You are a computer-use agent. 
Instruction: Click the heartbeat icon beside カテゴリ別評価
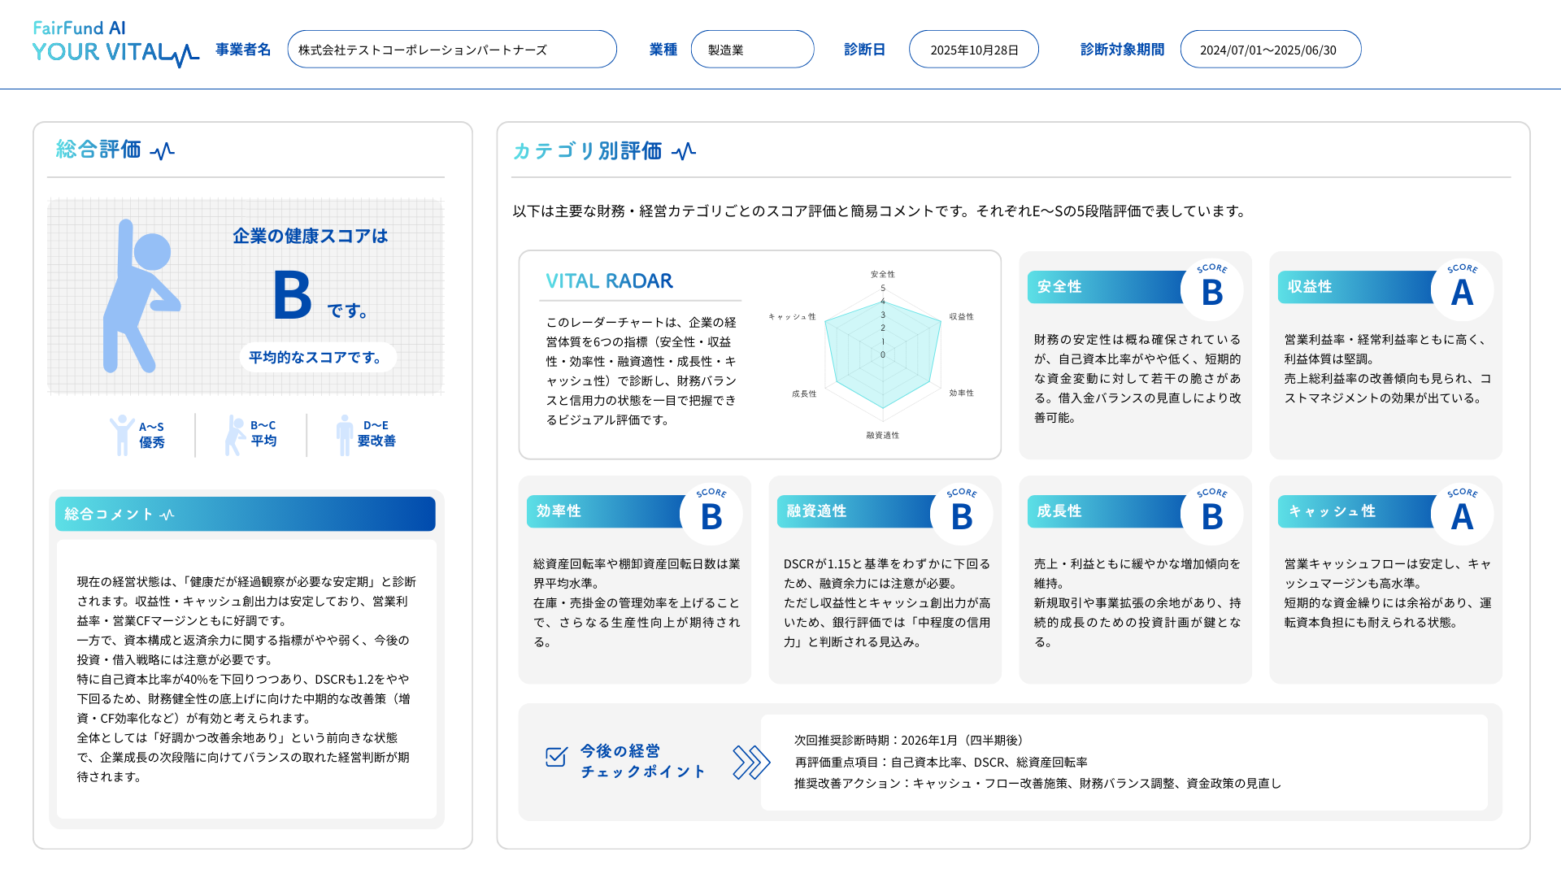tap(685, 151)
